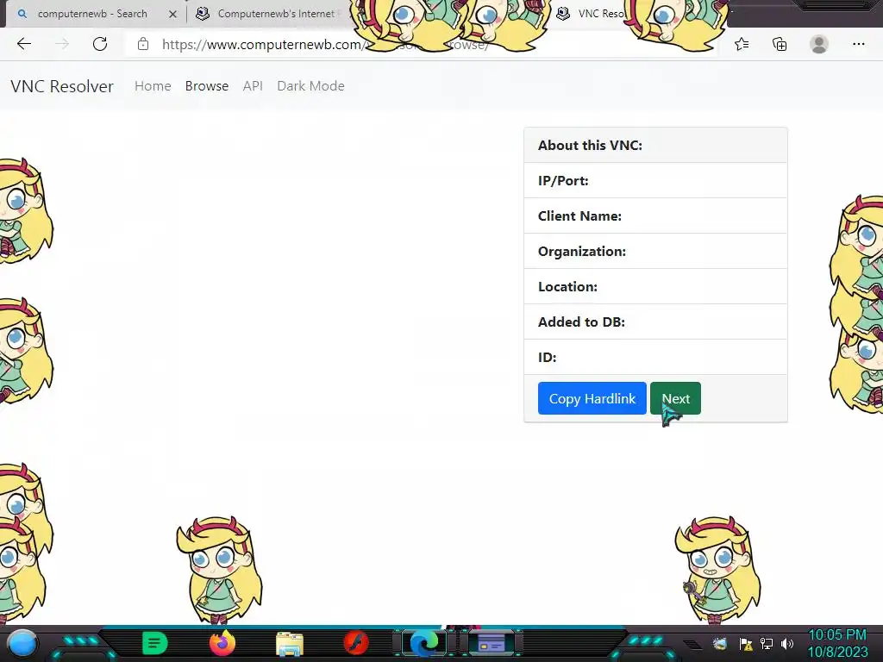Open the Flash Player taskbar icon

[356, 643]
